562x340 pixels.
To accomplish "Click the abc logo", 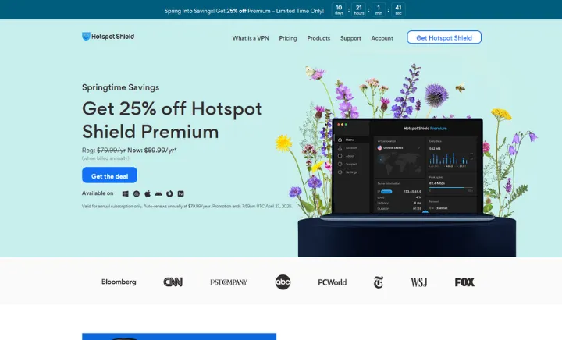I will pos(283,282).
